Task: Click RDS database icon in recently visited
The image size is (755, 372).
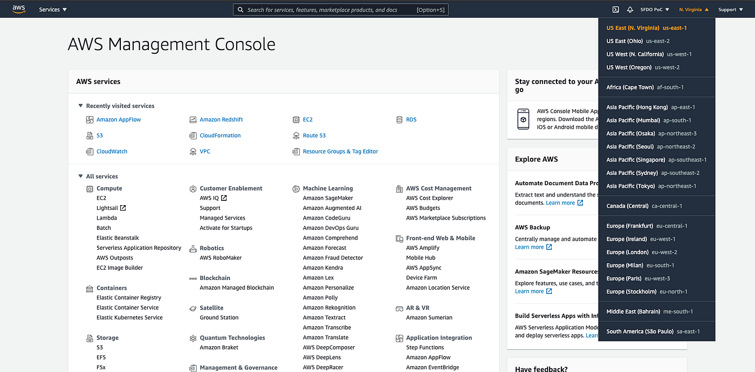Action: (399, 120)
